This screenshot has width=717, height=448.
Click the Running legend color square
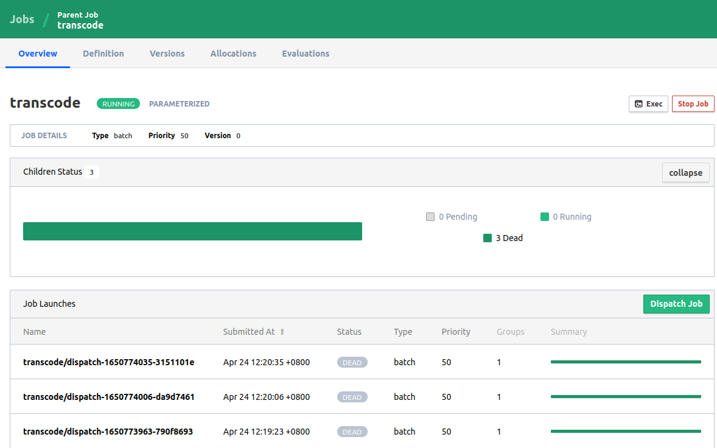click(x=544, y=217)
